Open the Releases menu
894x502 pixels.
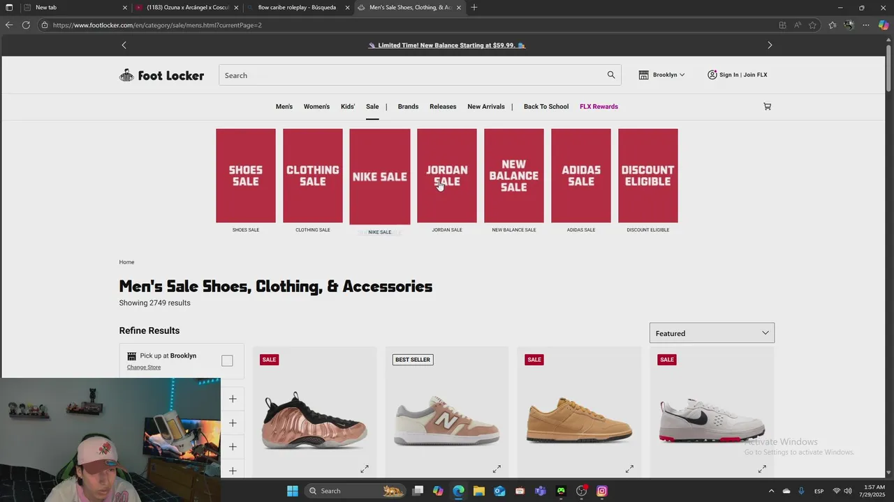pyautogui.click(x=443, y=107)
